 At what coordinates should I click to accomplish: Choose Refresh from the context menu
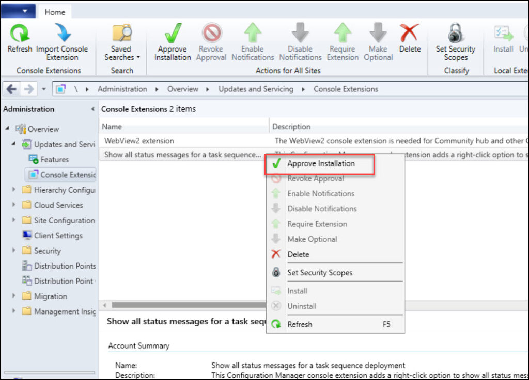(336, 324)
